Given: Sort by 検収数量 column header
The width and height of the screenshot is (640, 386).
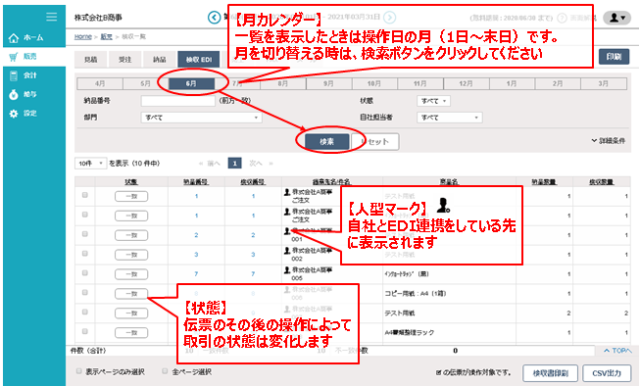Looking at the screenshot, I should (601, 182).
